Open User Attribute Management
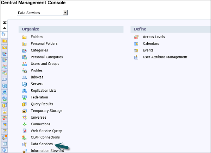The width and height of the screenshot is (211, 153). coord(165,57)
